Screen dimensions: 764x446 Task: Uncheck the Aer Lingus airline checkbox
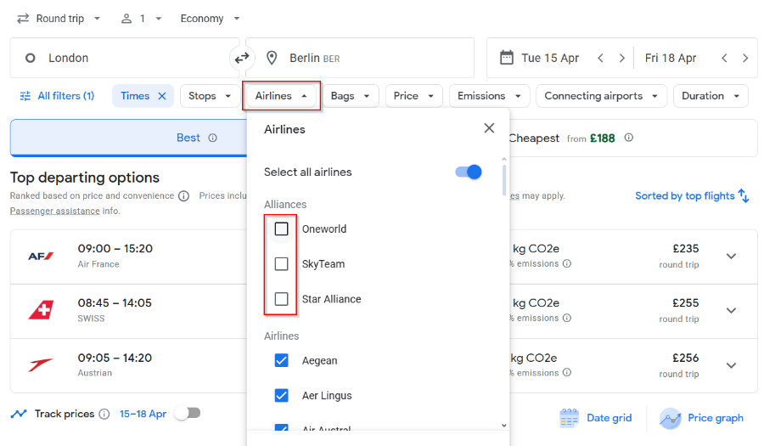tap(281, 395)
